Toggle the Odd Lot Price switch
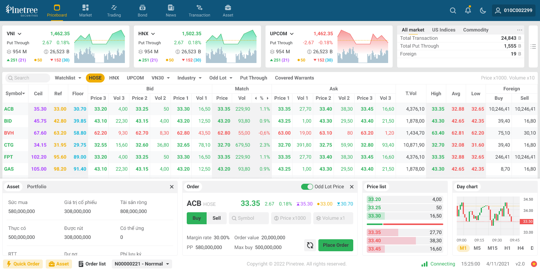Image resolution: width=540 pixels, height=270 pixels. point(307,187)
